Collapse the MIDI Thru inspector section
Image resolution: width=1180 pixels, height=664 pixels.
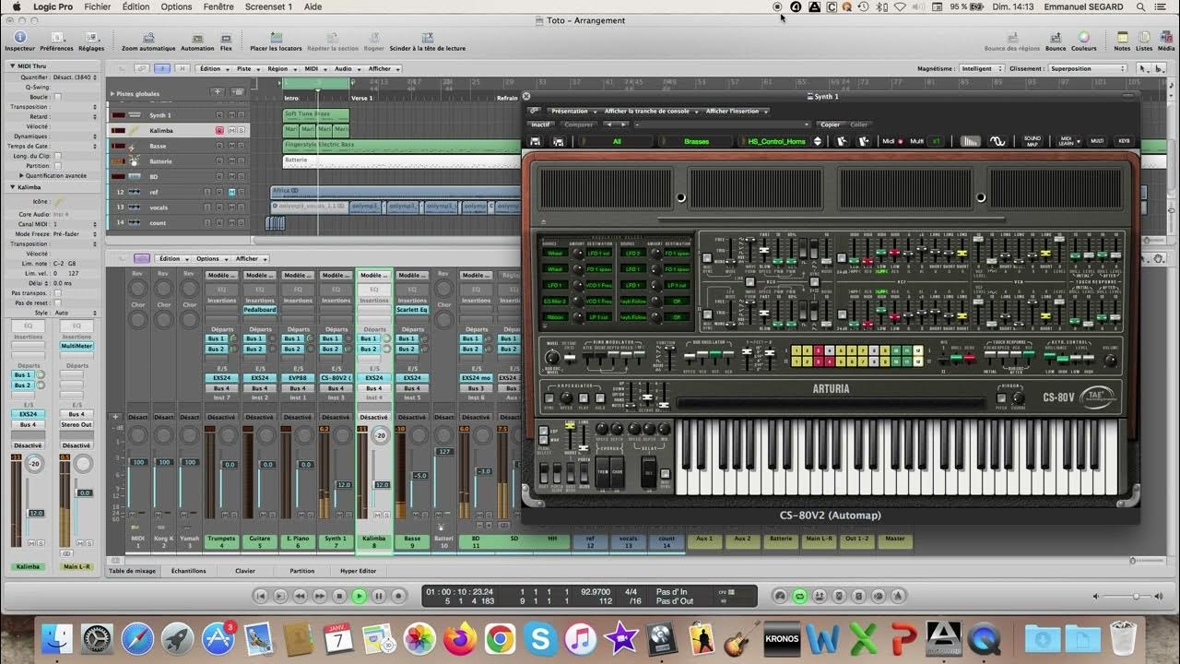13,66
